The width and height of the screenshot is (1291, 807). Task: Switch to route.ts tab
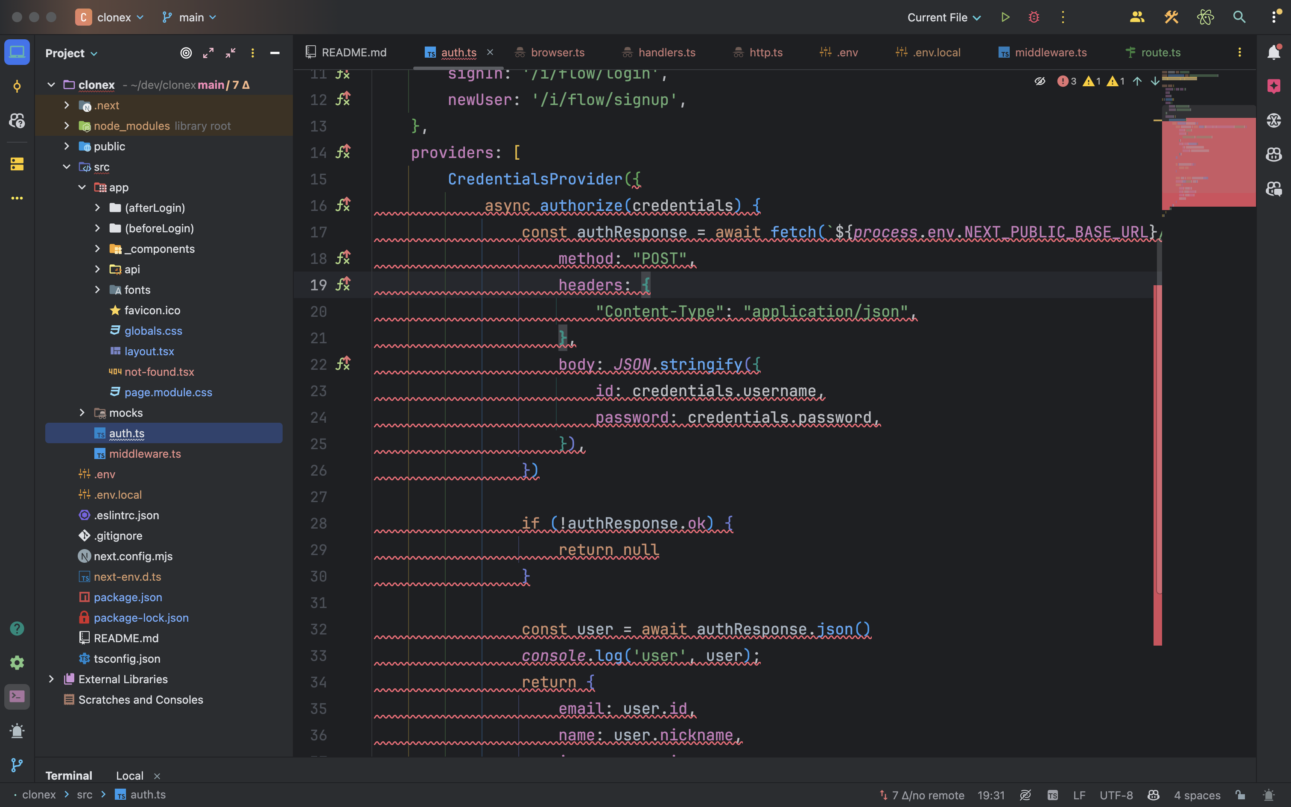coord(1153,52)
